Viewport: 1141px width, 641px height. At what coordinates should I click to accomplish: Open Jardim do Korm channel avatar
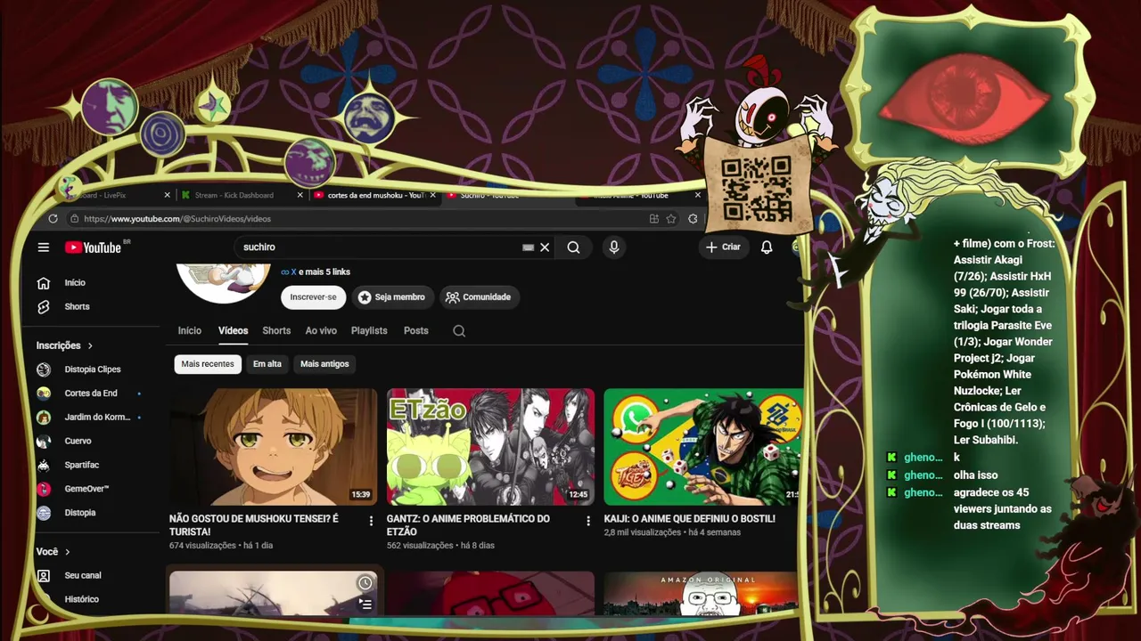[x=44, y=418]
